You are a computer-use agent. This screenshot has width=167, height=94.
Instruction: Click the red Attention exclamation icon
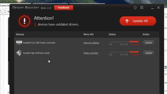coord(25,21)
